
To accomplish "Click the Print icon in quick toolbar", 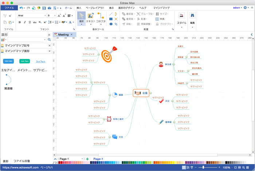I will (50, 8).
